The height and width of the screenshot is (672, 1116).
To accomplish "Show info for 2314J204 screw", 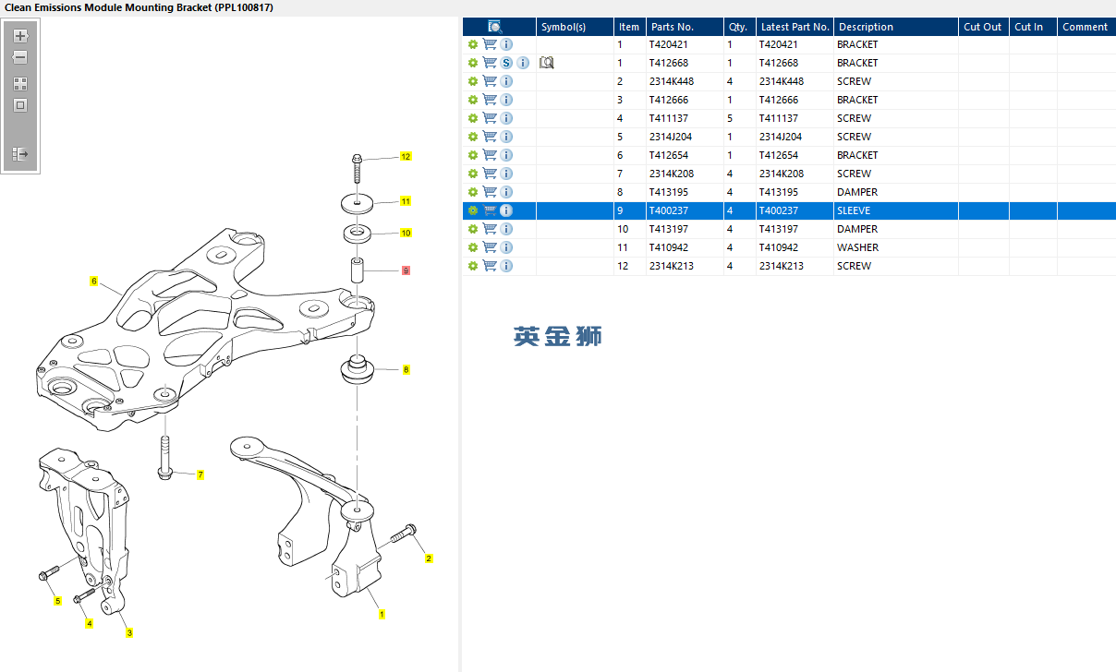I will click(506, 137).
